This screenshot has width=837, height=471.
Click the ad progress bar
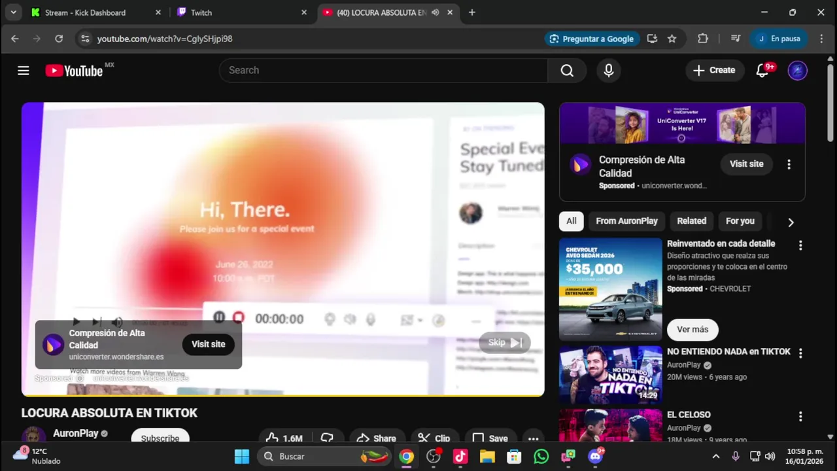coord(283,394)
